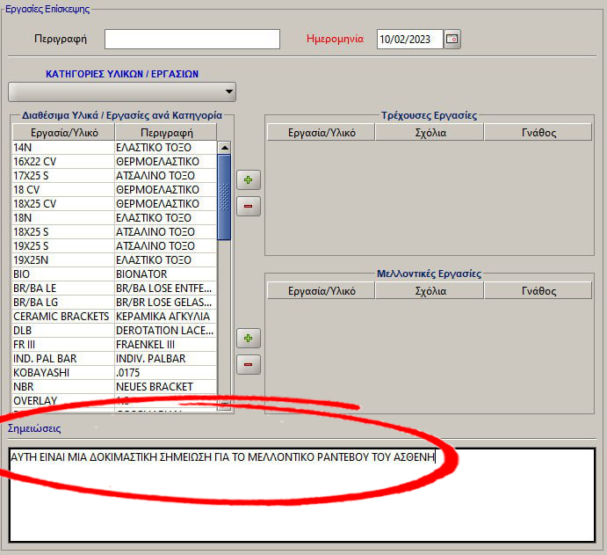Click Σχόλια column header in Τρέχουσες Εργασίες
Screen dimensions: 607x555
click(430, 133)
